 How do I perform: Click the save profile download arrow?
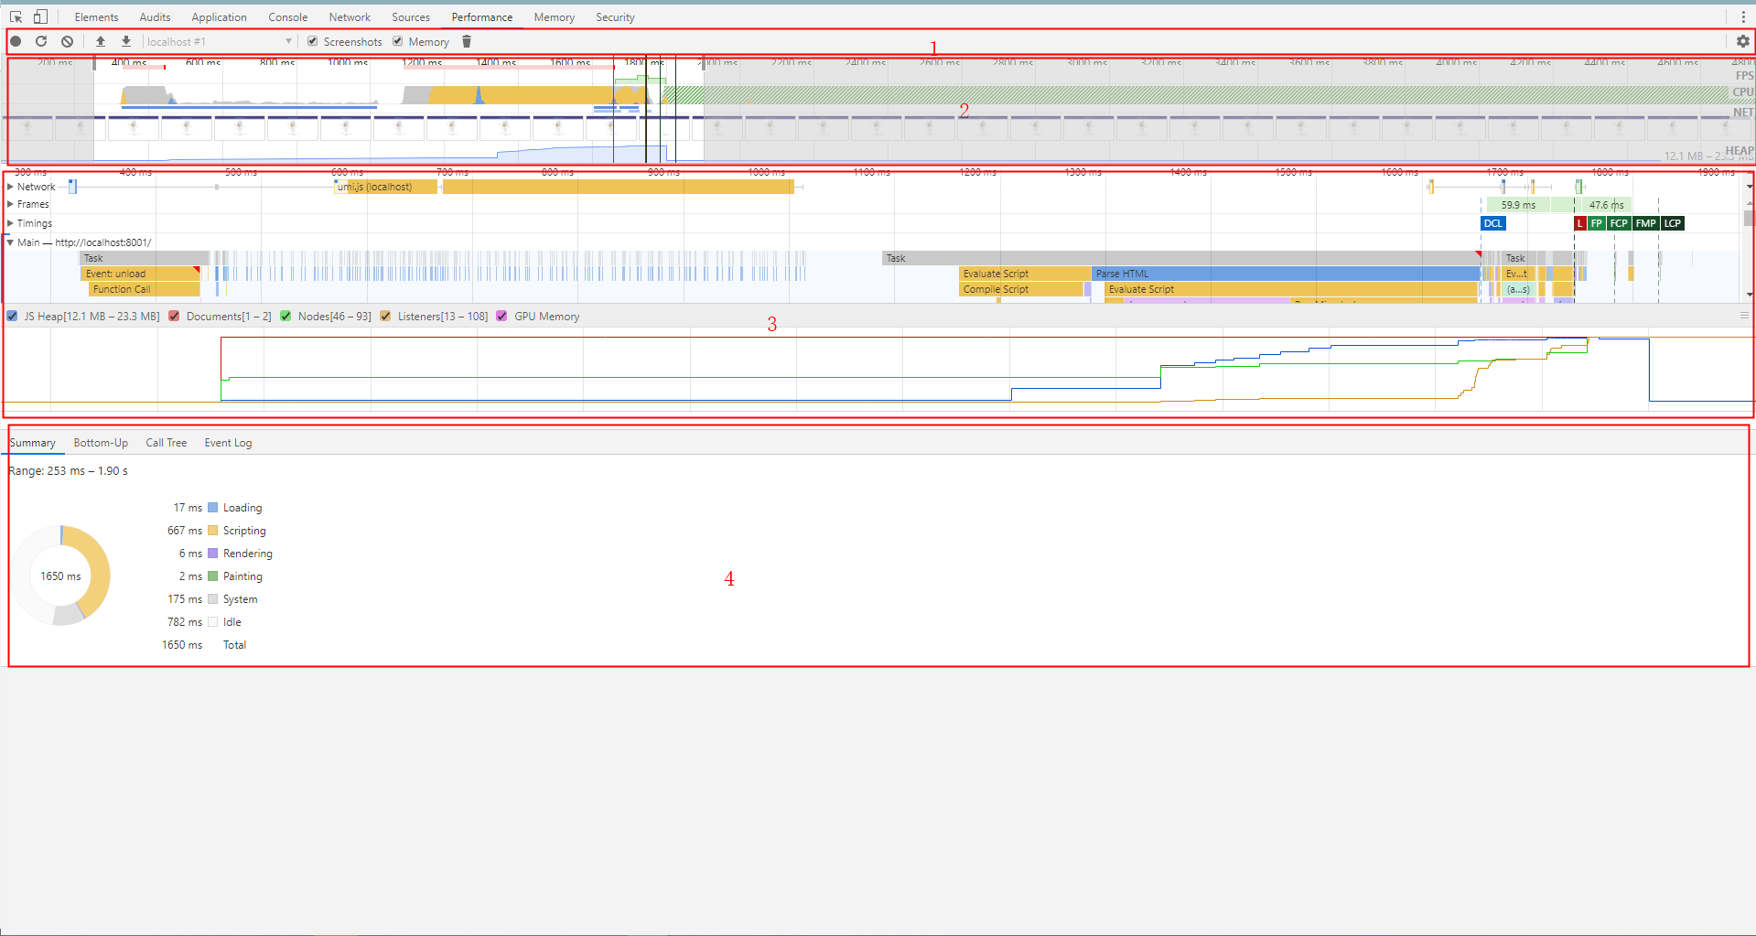[x=126, y=41]
